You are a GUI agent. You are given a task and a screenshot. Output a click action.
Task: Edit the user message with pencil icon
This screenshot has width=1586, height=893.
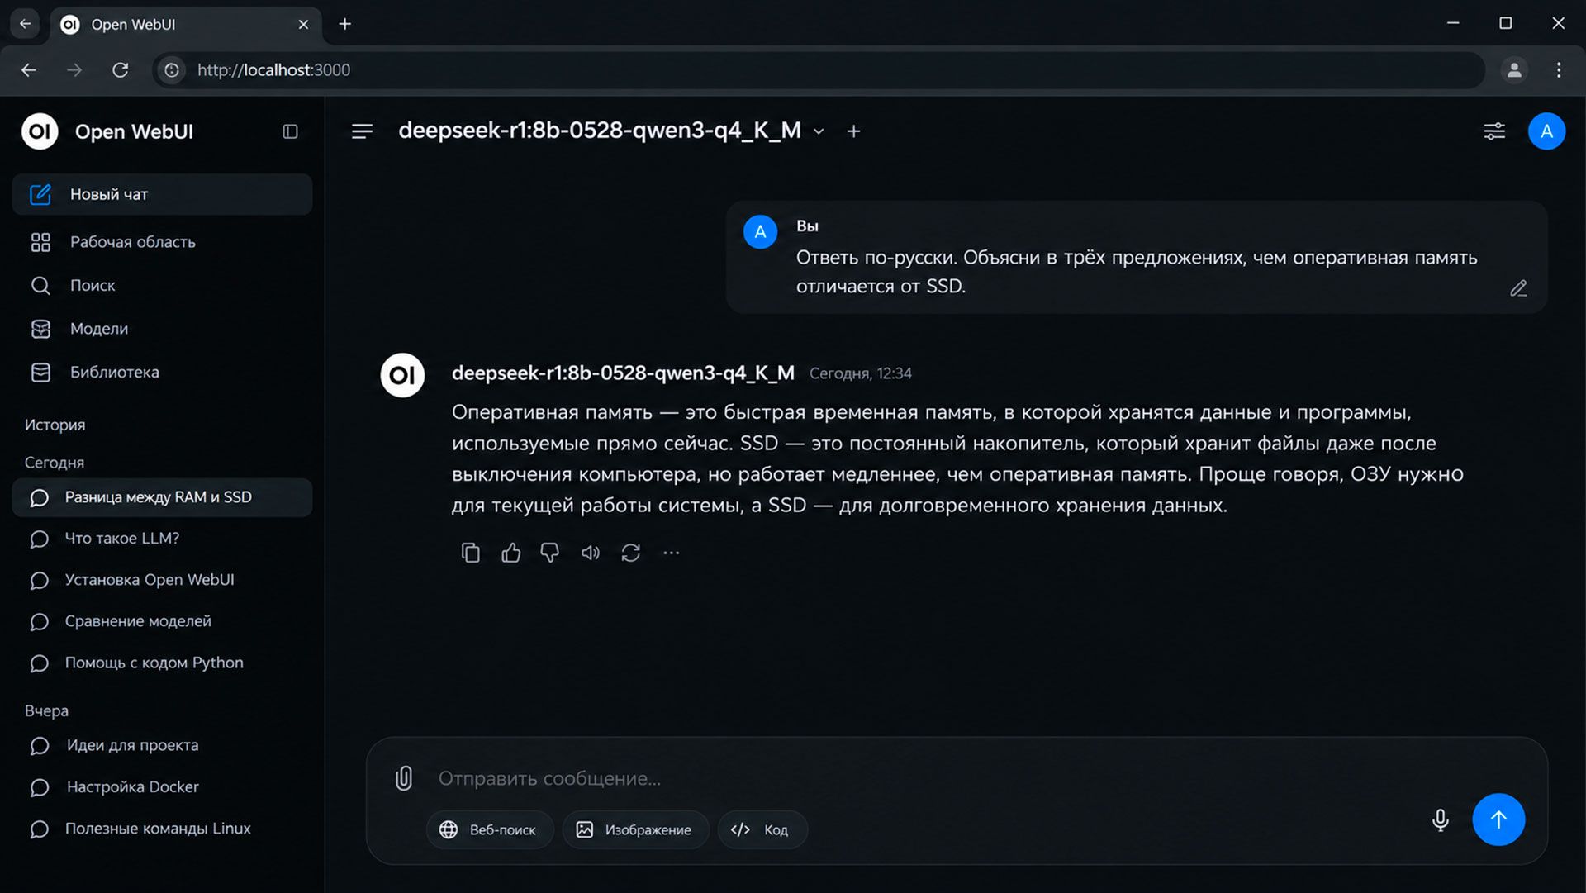pos(1518,288)
